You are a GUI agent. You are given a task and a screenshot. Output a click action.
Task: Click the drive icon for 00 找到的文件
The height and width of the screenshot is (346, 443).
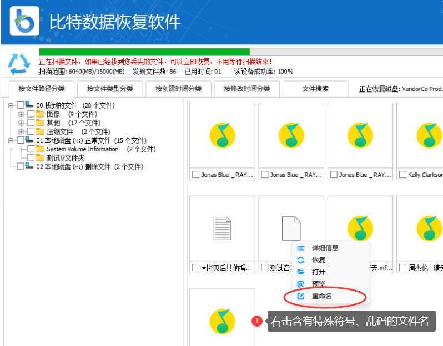(x=29, y=105)
